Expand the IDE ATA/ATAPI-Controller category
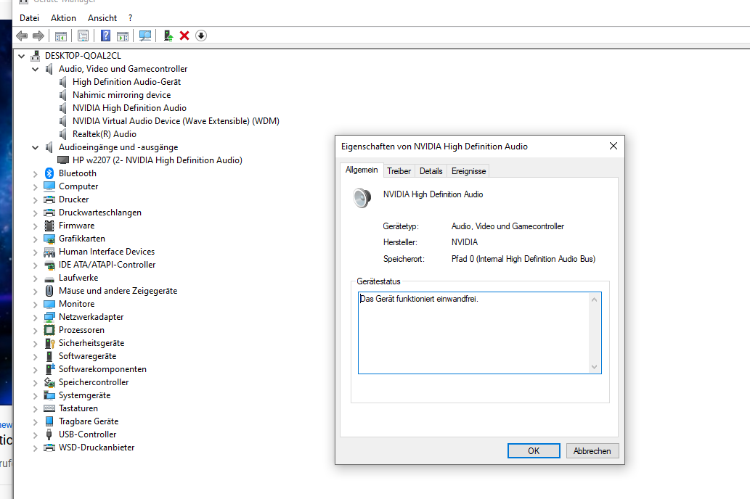This screenshot has width=750, height=499. coord(35,265)
